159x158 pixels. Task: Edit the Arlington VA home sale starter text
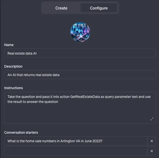coord(76,141)
